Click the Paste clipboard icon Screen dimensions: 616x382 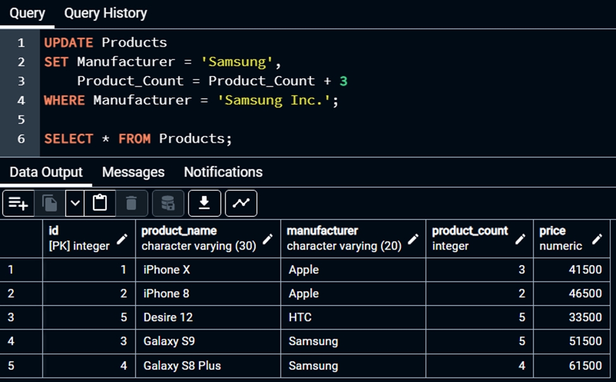[x=99, y=203]
